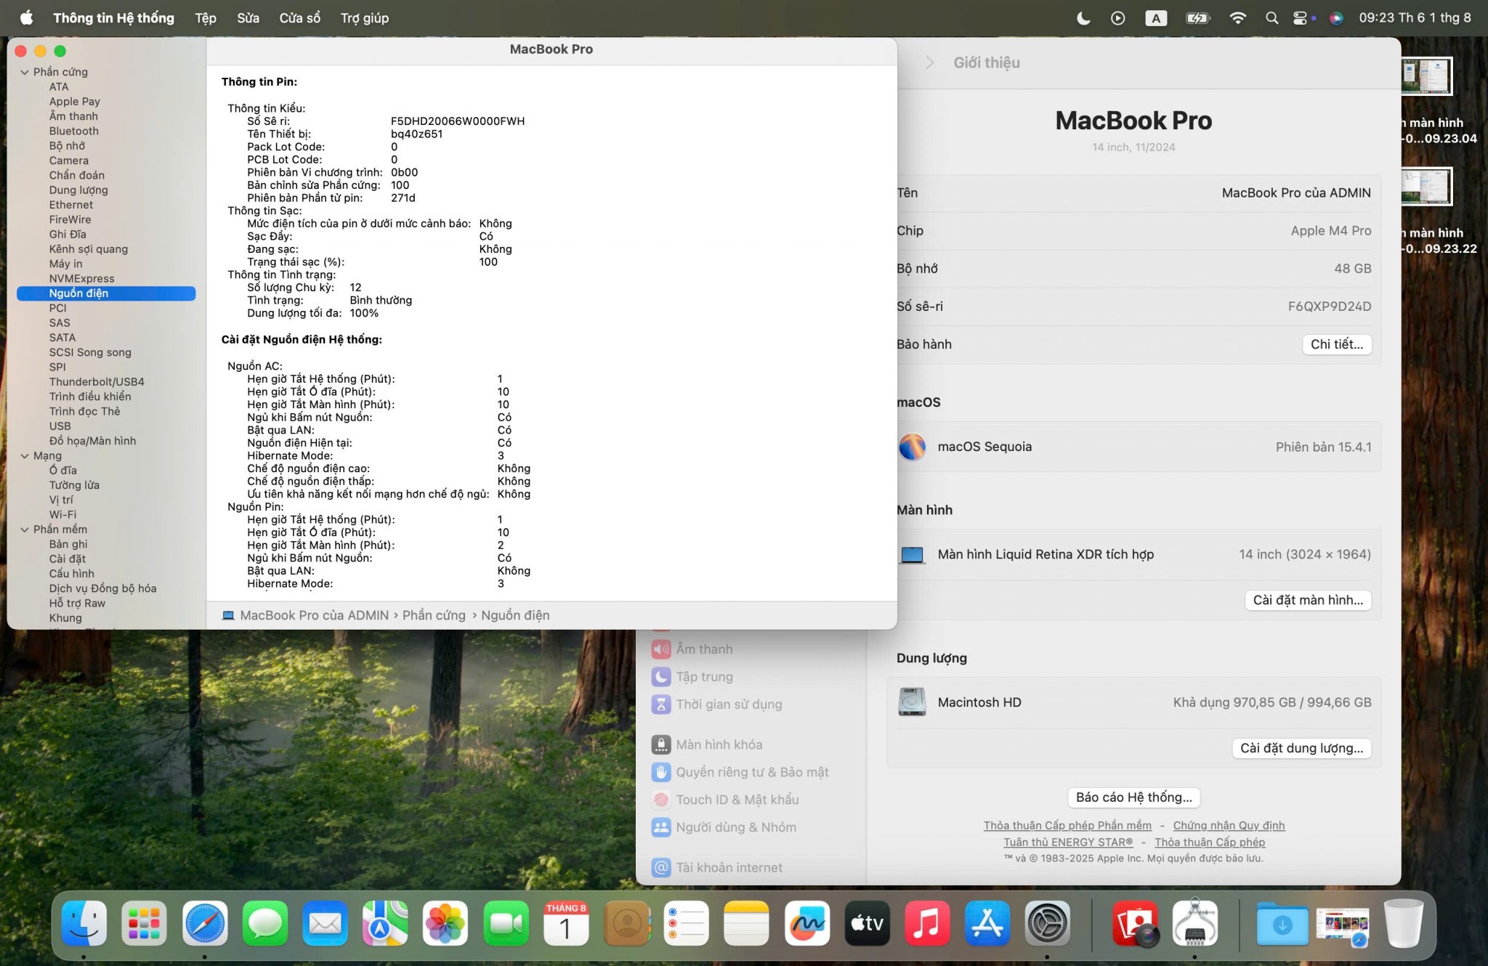The height and width of the screenshot is (966, 1488).
Task: Open the Apple menu
Action: click(x=26, y=18)
